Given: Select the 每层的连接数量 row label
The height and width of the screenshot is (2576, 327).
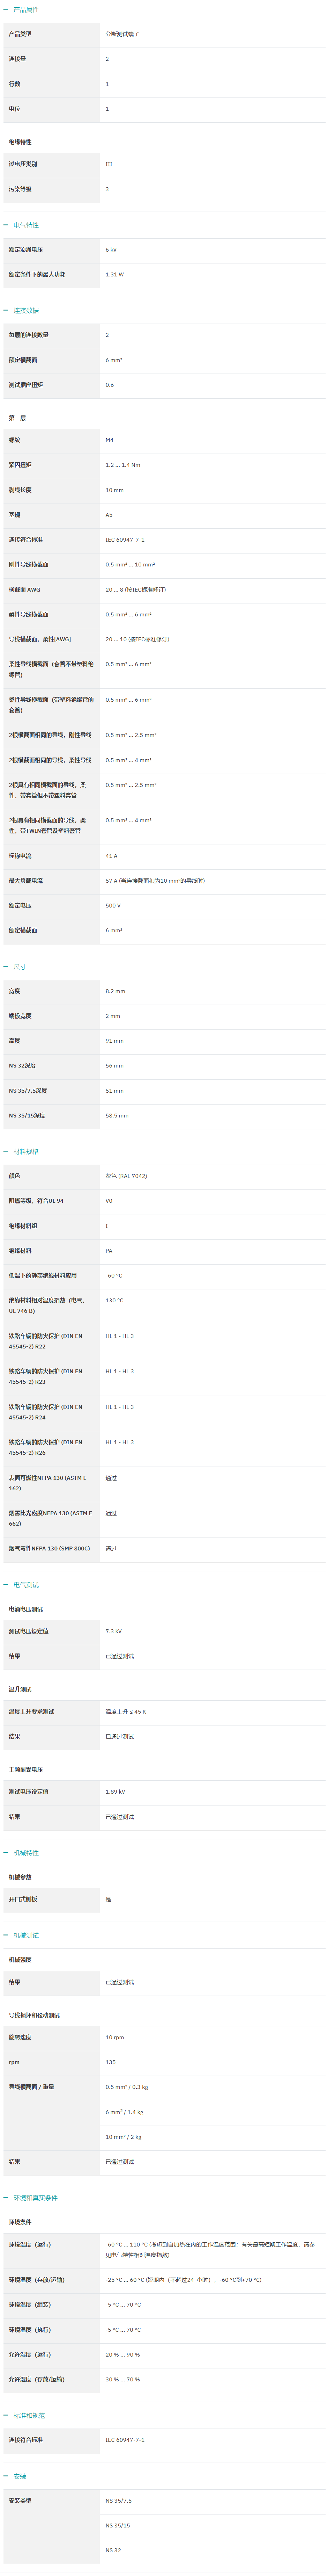Looking at the screenshot, I should pyautogui.click(x=29, y=335).
